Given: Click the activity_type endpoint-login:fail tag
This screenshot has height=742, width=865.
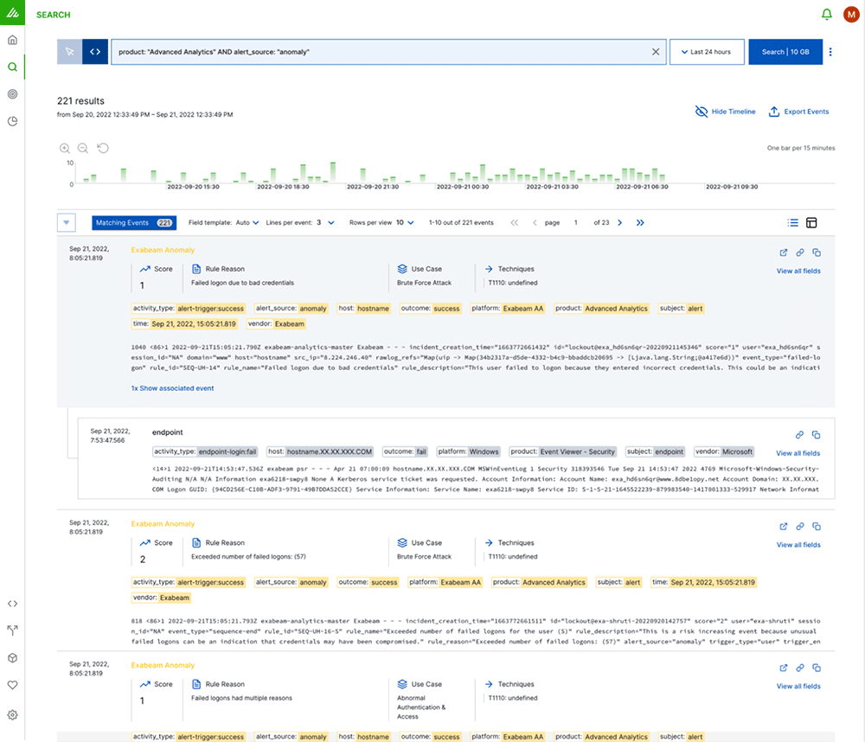Looking at the screenshot, I should [x=205, y=451].
